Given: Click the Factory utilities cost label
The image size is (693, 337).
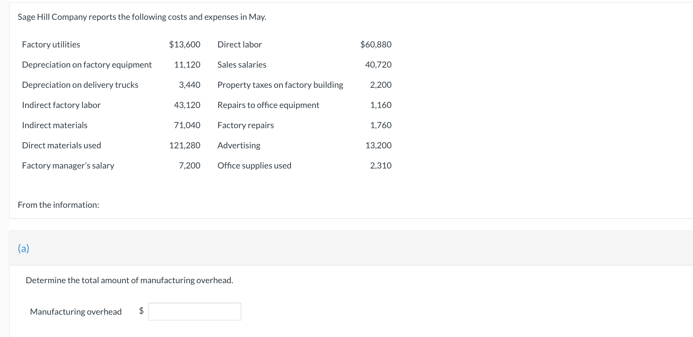Looking at the screenshot, I should pyautogui.click(x=51, y=45).
